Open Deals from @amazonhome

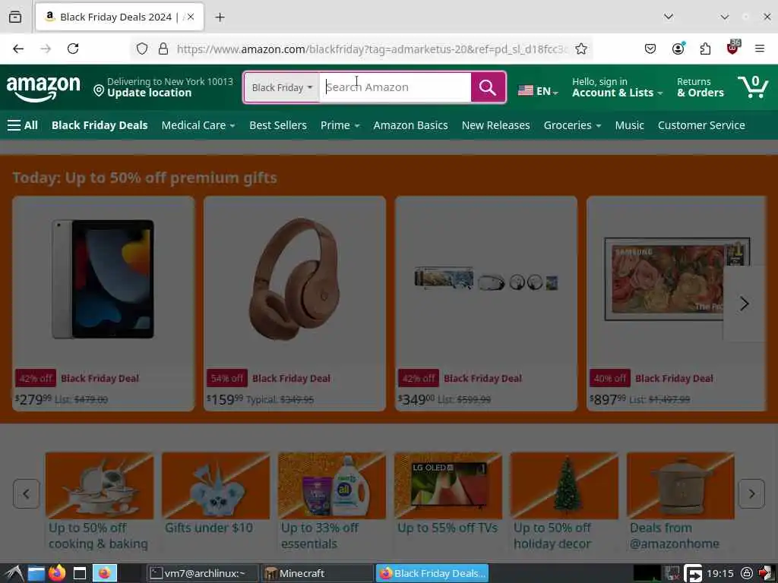tap(680, 501)
